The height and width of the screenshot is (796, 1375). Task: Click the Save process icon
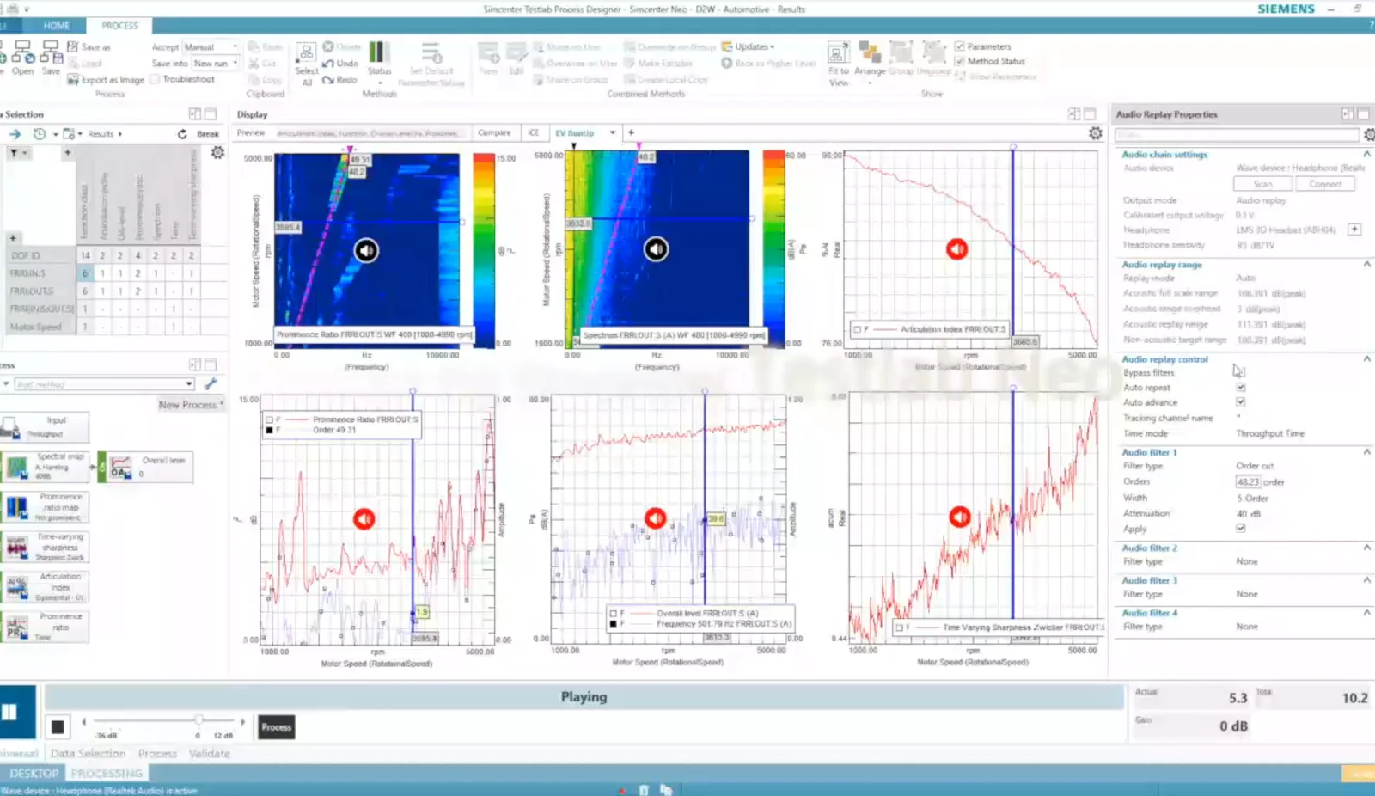pyautogui.click(x=52, y=53)
